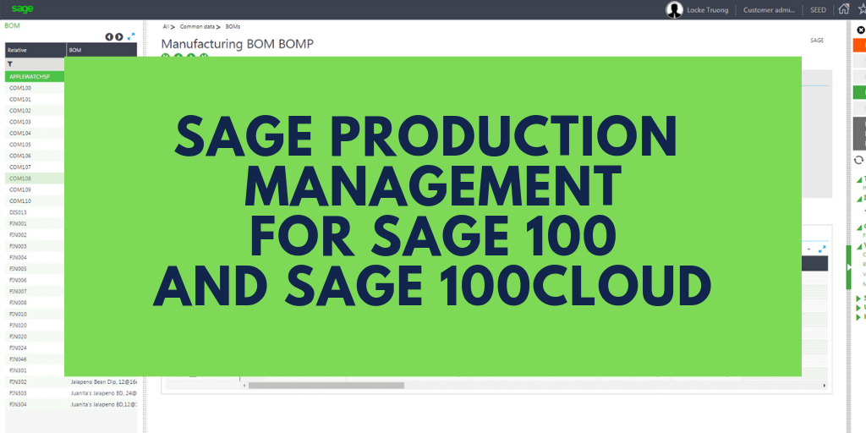Close the right side action panel
Image resolution: width=866 pixels, height=433 pixels.
click(861, 30)
